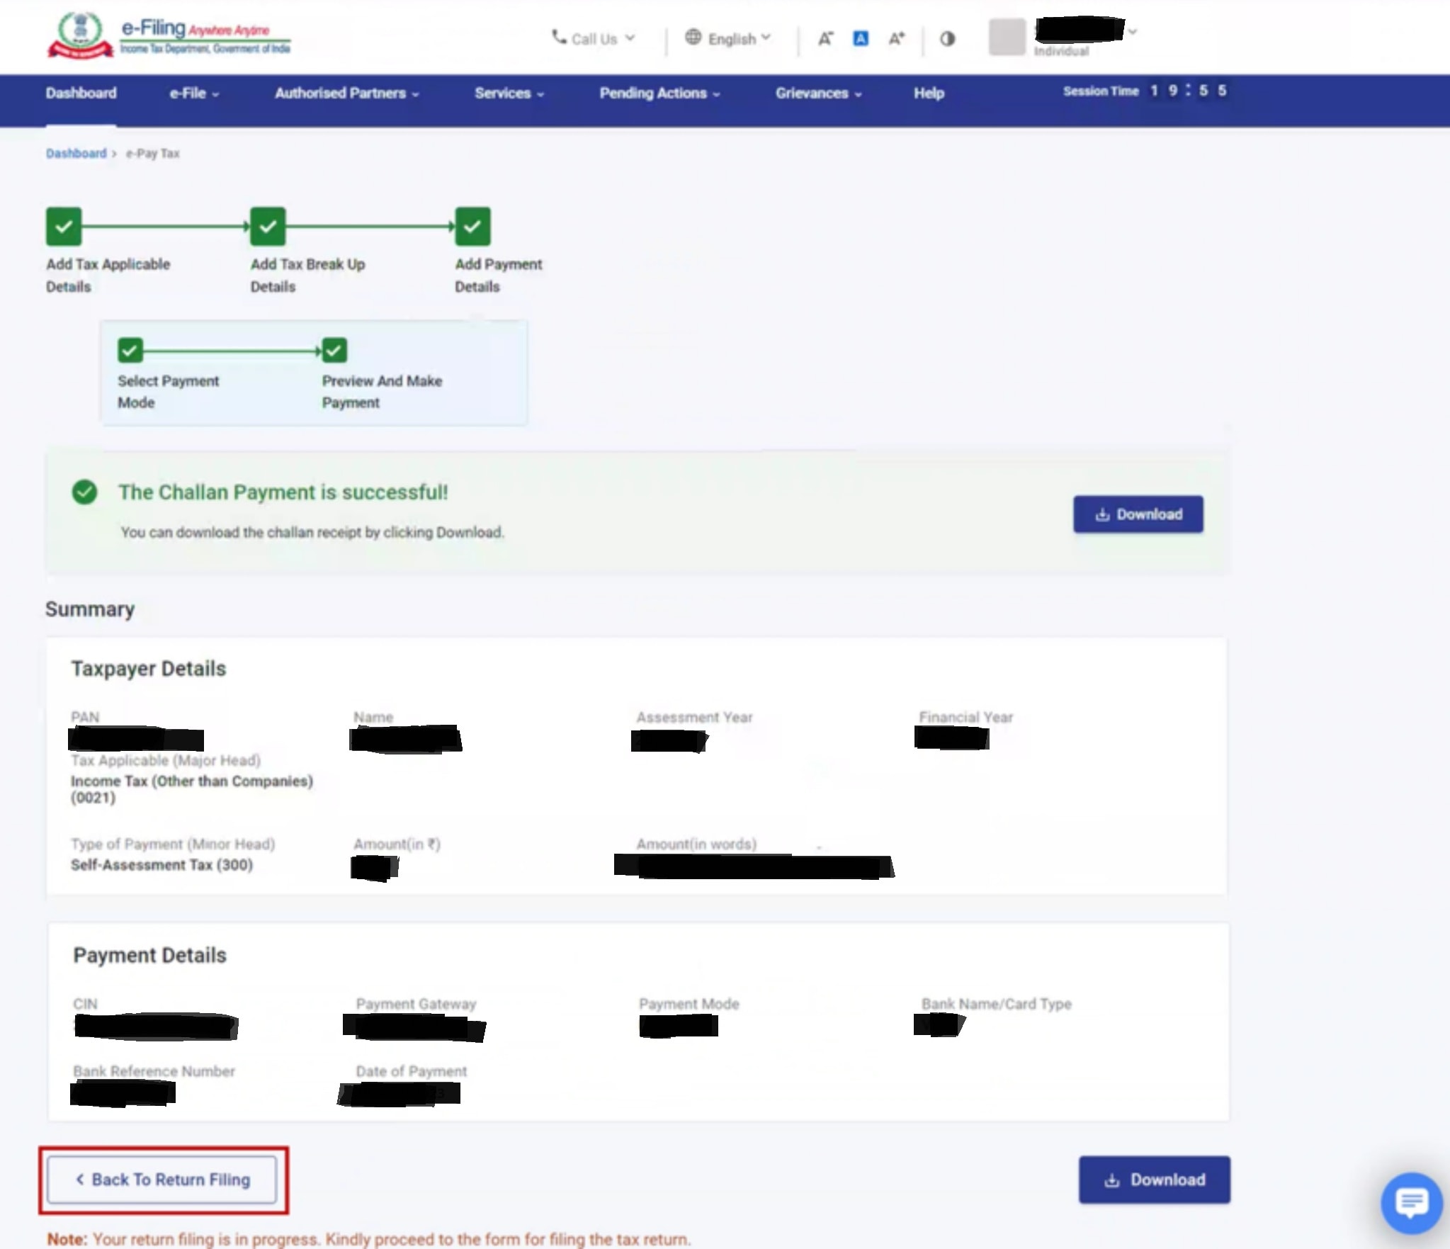Image resolution: width=1450 pixels, height=1249 pixels.
Task: Click the Add Tax Applicable Details step checkbox
Action: [64, 226]
